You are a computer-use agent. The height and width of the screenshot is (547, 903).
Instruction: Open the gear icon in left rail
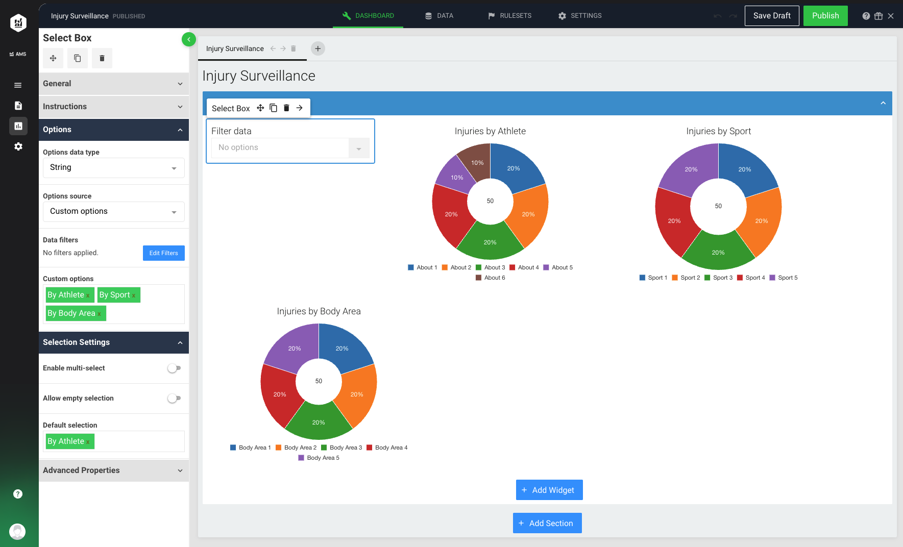click(18, 146)
